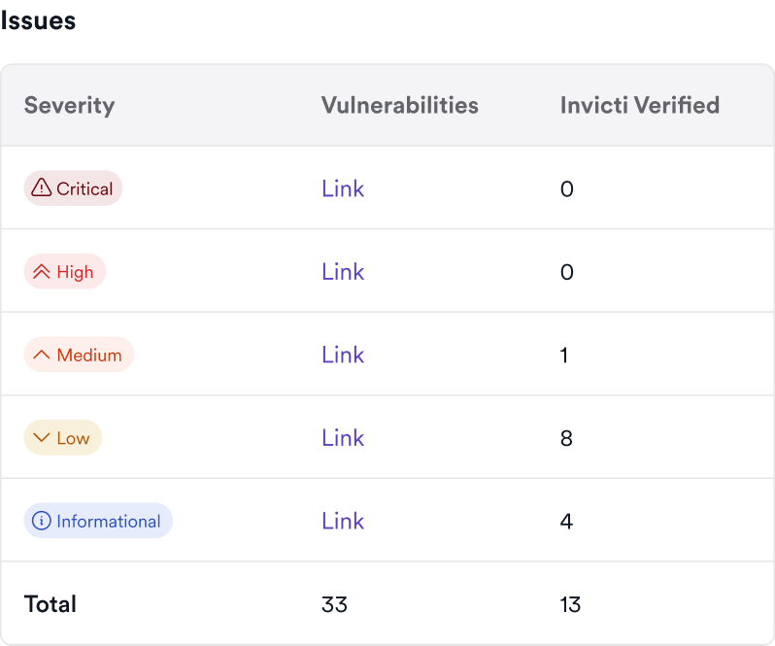Image resolution: width=775 pixels, height=646 pixels.
Task: Click the Vulnerabilities column header
Action: [x=399, y=105]
